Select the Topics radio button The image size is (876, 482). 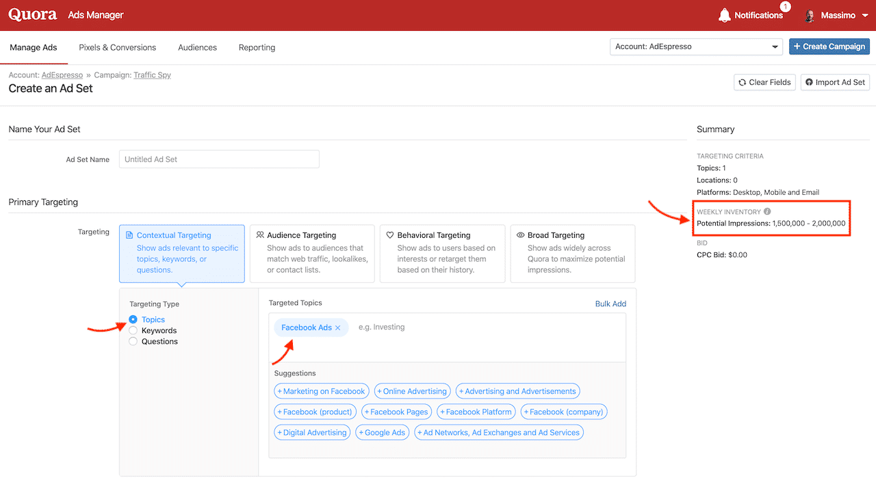pyautogui.click(x=133, y=319)
